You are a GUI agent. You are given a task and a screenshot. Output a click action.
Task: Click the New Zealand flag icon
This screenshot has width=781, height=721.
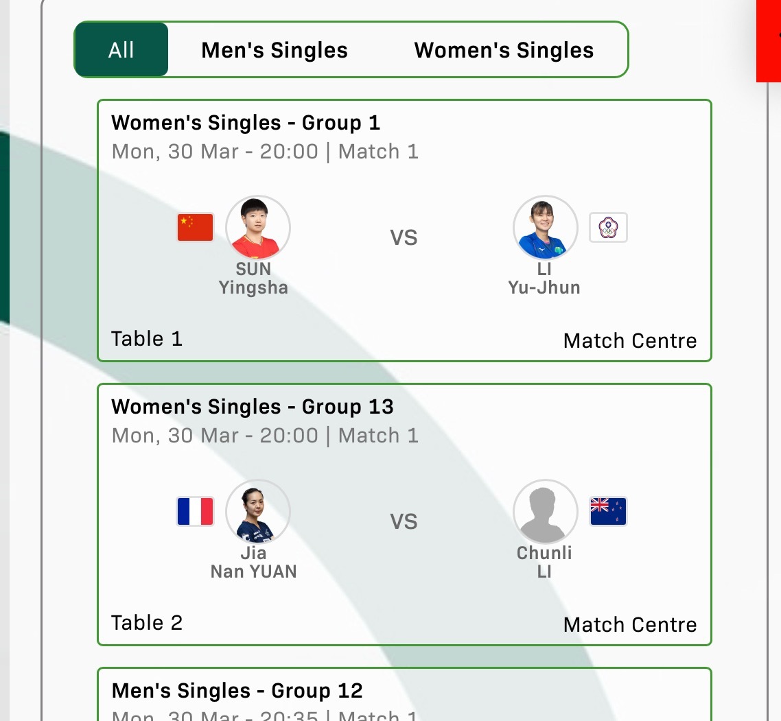click(x=608, y=512)
